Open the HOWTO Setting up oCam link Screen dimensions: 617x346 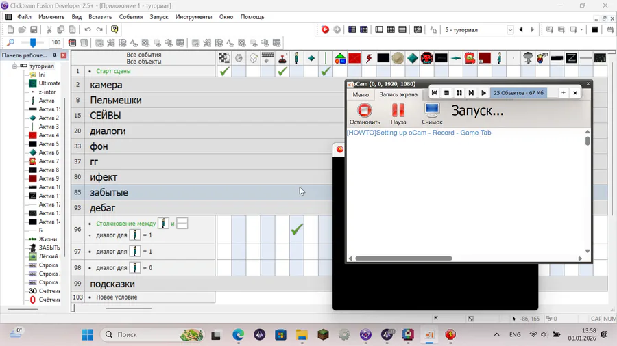419,133
